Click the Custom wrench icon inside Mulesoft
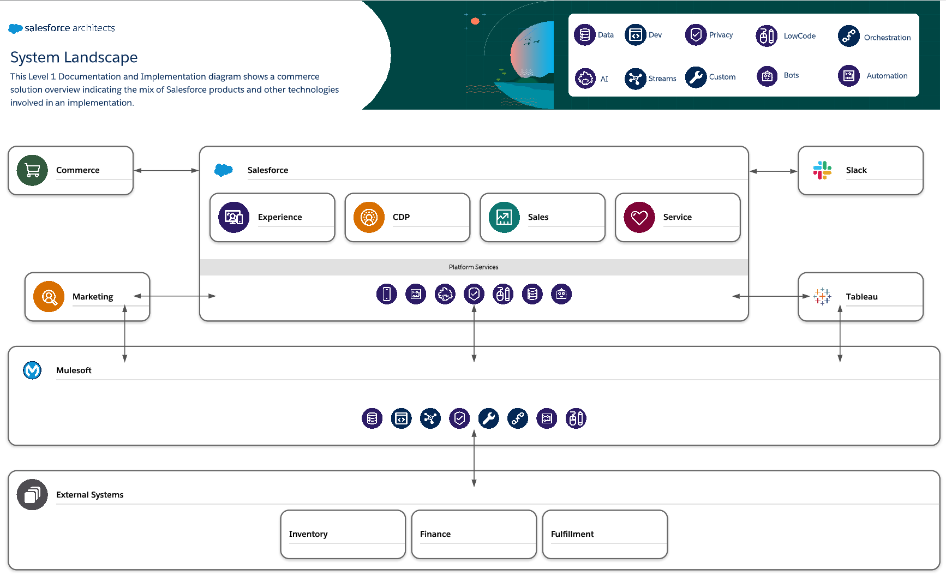 click(489, 418)
